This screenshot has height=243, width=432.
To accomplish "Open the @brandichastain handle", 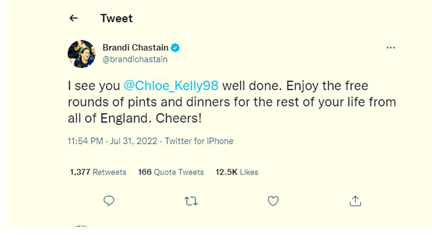I will pyautogui.click(x=135, y=60).
